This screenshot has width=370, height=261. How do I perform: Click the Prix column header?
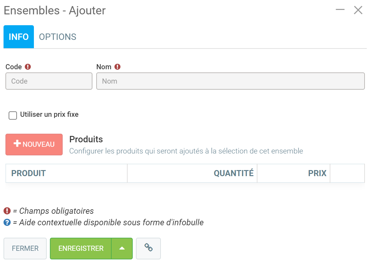(317, 173)
